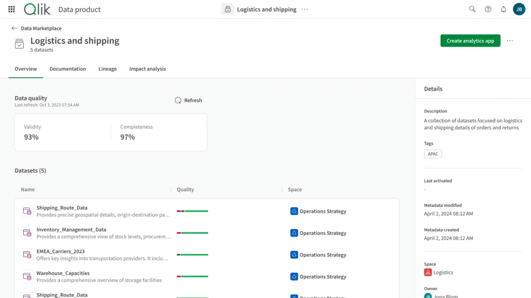Click the Create analytics app button
Viewport: 531px width, 298px height.
point(470,40)
